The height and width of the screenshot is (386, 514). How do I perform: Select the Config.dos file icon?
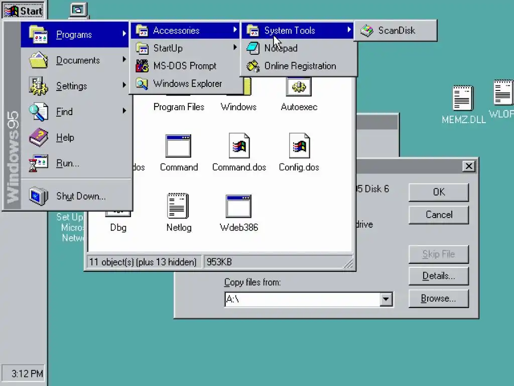(299, 145)
